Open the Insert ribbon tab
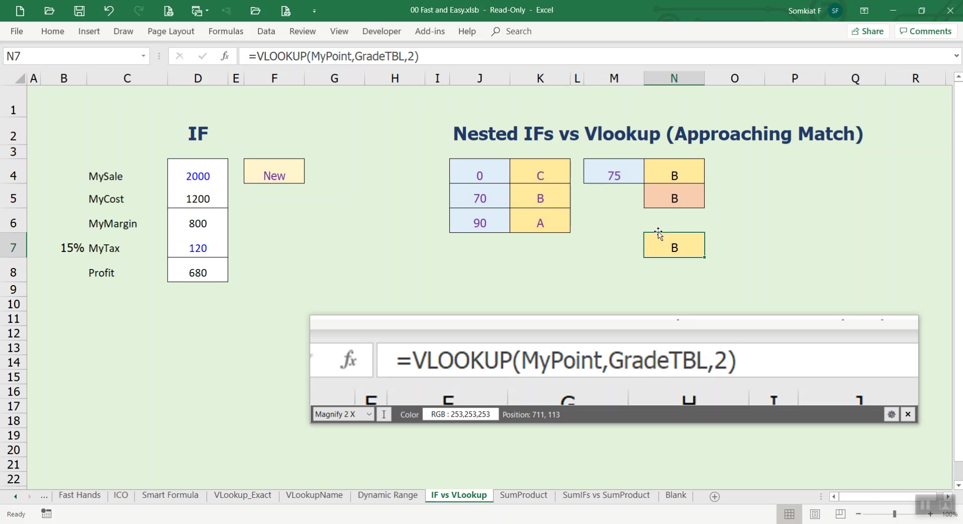The image size is (963, 524). [89, 31]
